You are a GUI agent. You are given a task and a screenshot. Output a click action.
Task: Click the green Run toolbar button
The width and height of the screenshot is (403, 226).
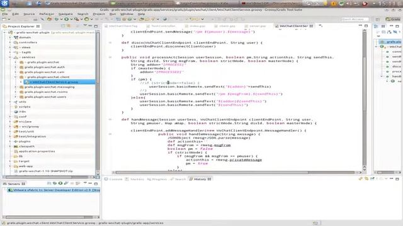(x=66, y=19)
